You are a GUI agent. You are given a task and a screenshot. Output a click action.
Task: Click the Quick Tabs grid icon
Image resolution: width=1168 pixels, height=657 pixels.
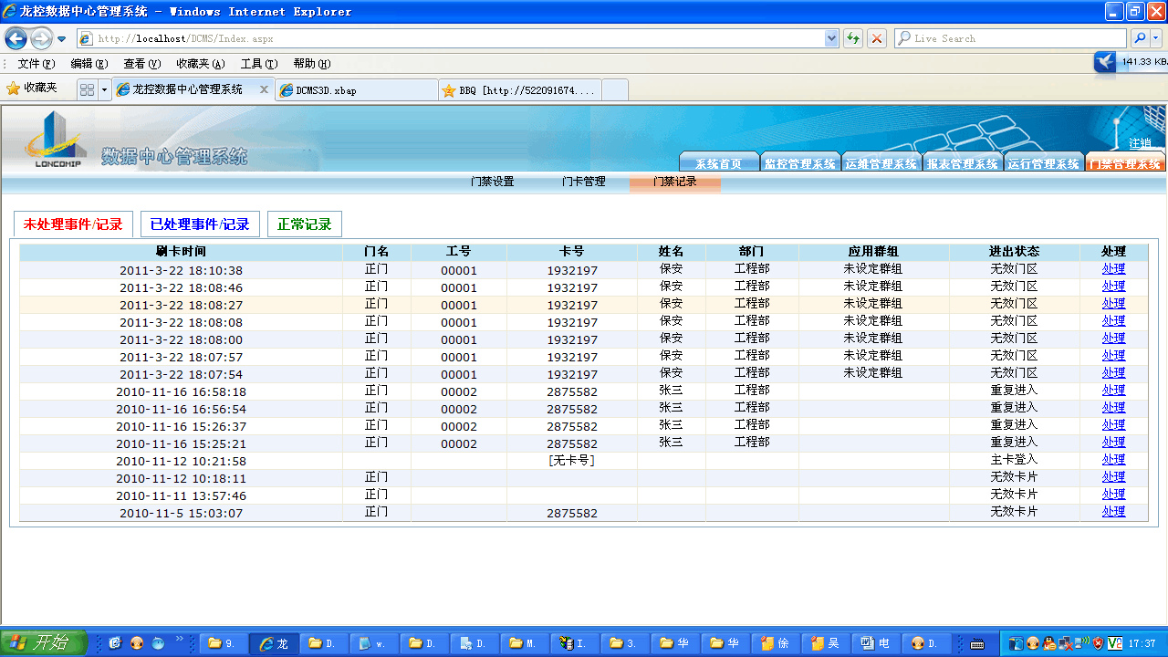pos(88,89)
